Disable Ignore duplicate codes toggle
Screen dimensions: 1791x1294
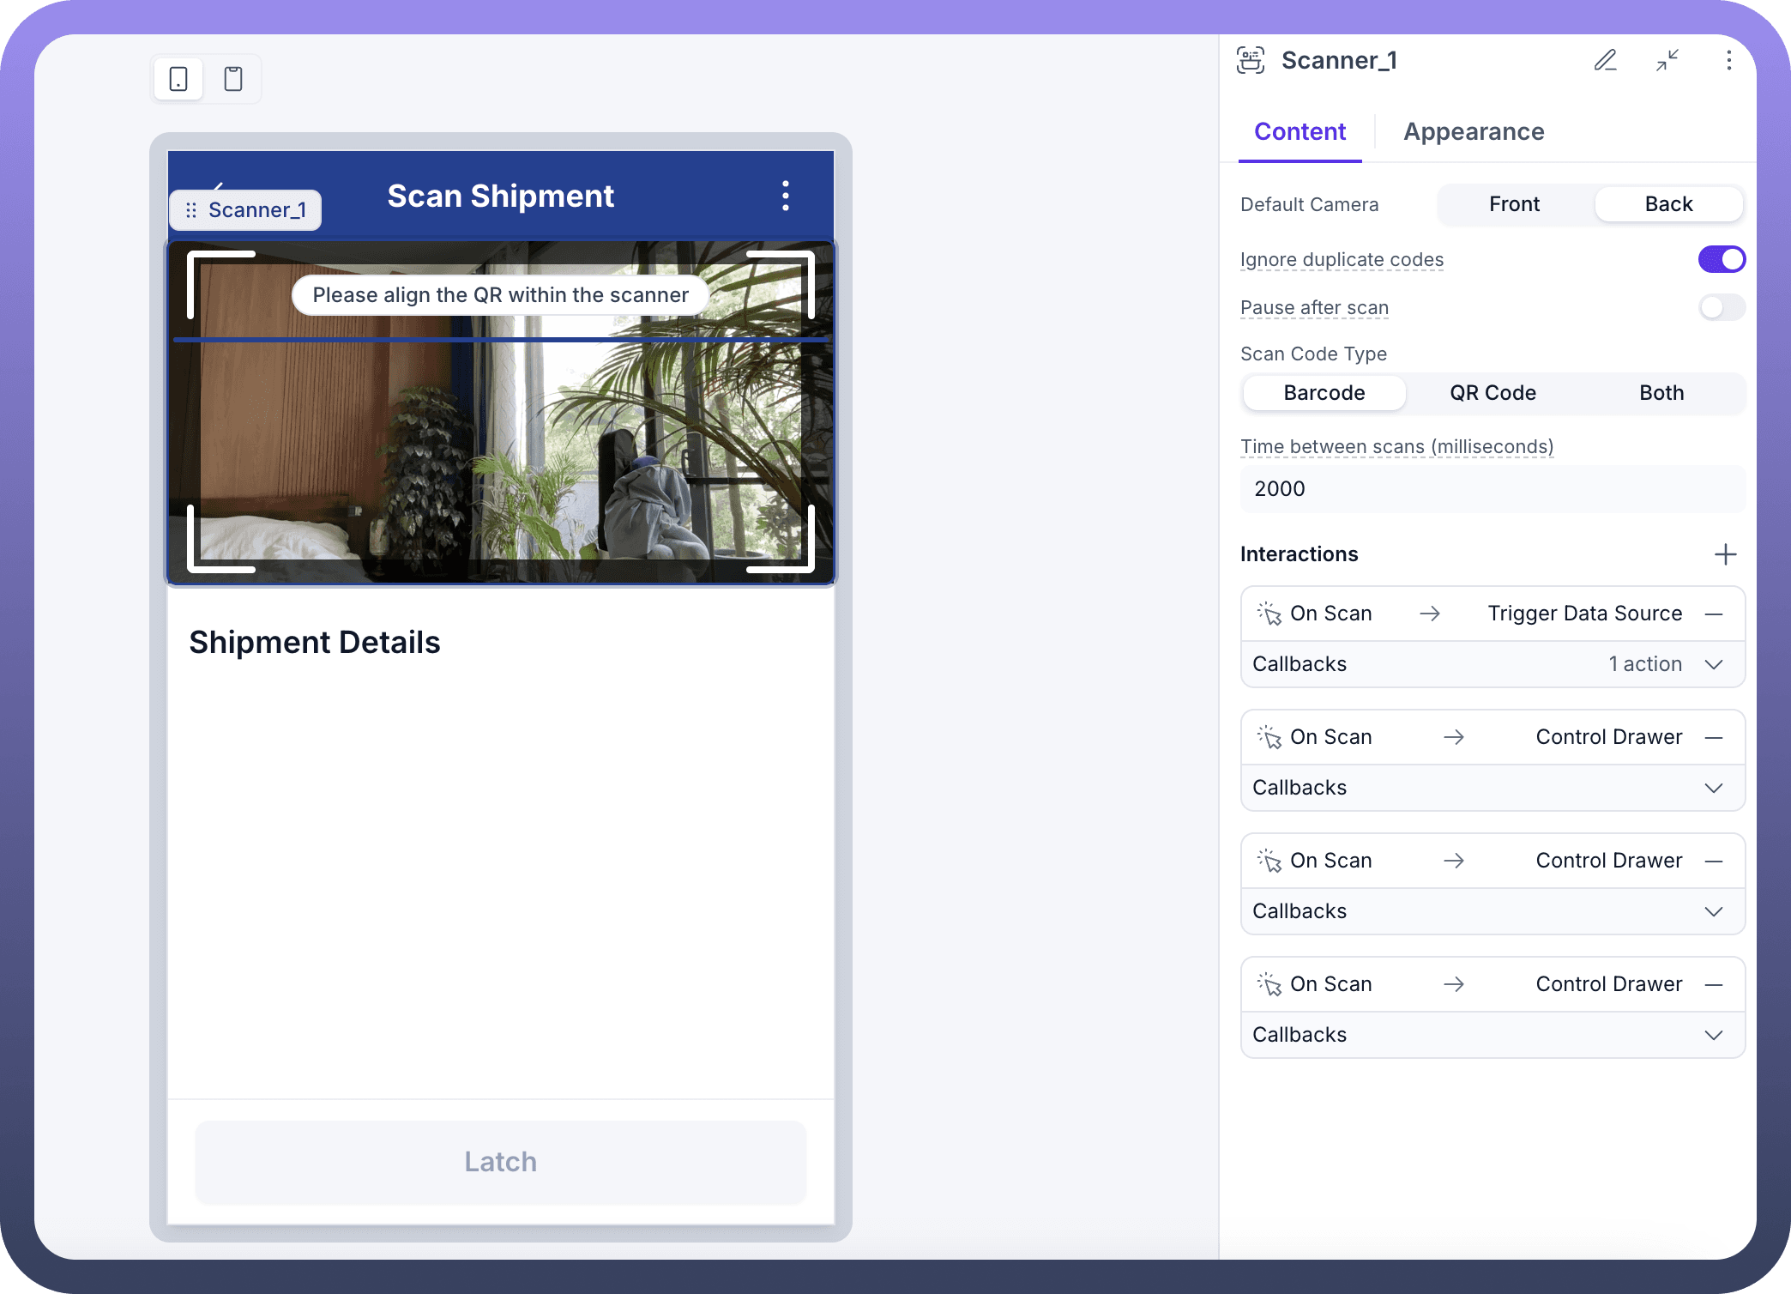tap(1721, 259)
